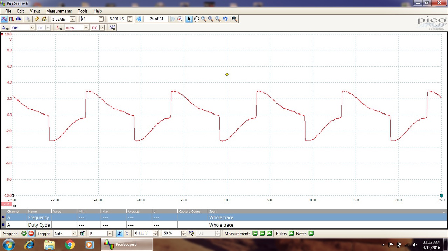This screenshot has width=448, height=251.
Task: Launch Google Chrome from taskbar
Action: point(70,245)
